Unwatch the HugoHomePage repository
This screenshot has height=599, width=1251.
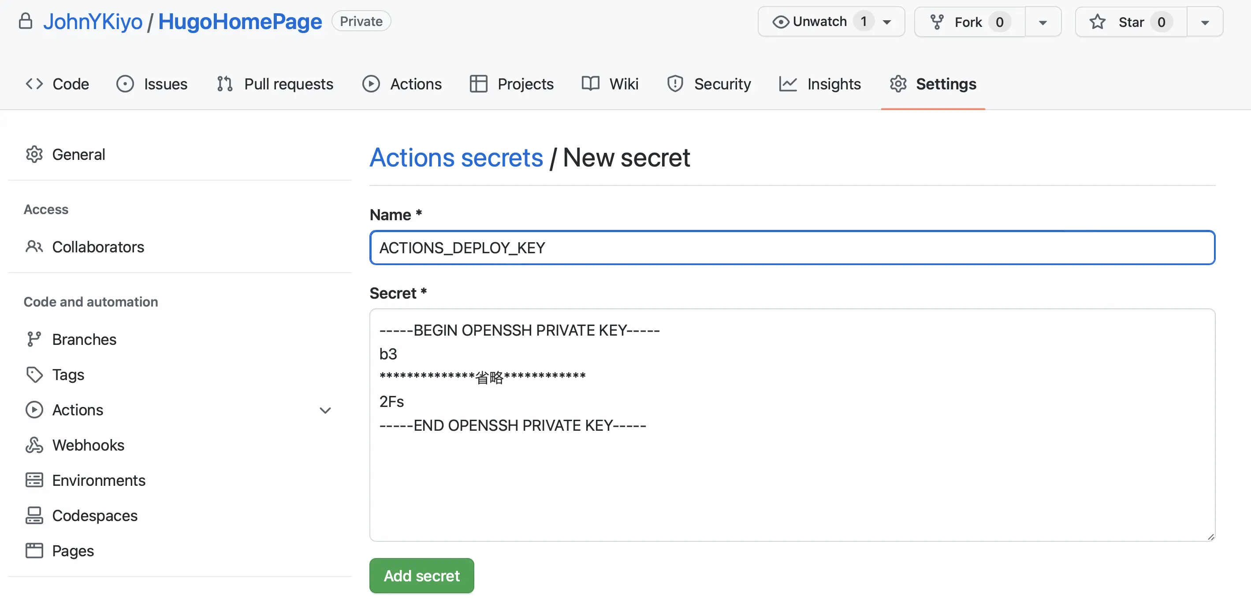click(821, 22)
